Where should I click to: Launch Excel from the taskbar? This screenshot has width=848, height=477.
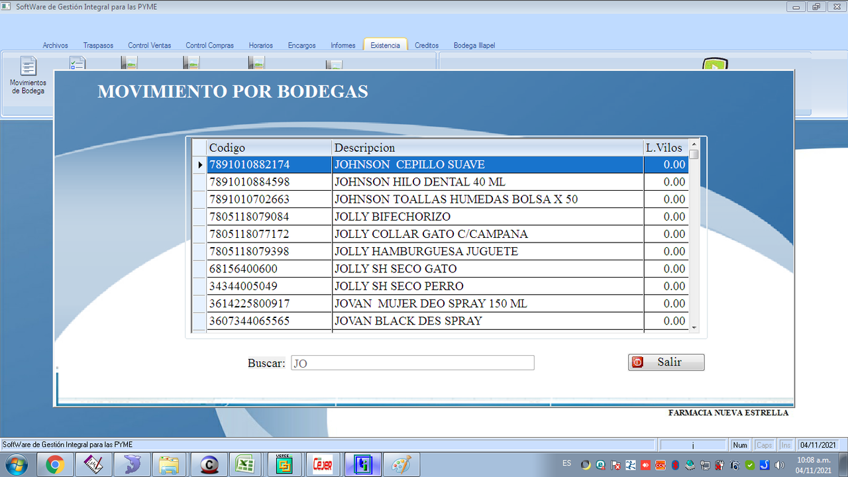click(x=247, y=465)
